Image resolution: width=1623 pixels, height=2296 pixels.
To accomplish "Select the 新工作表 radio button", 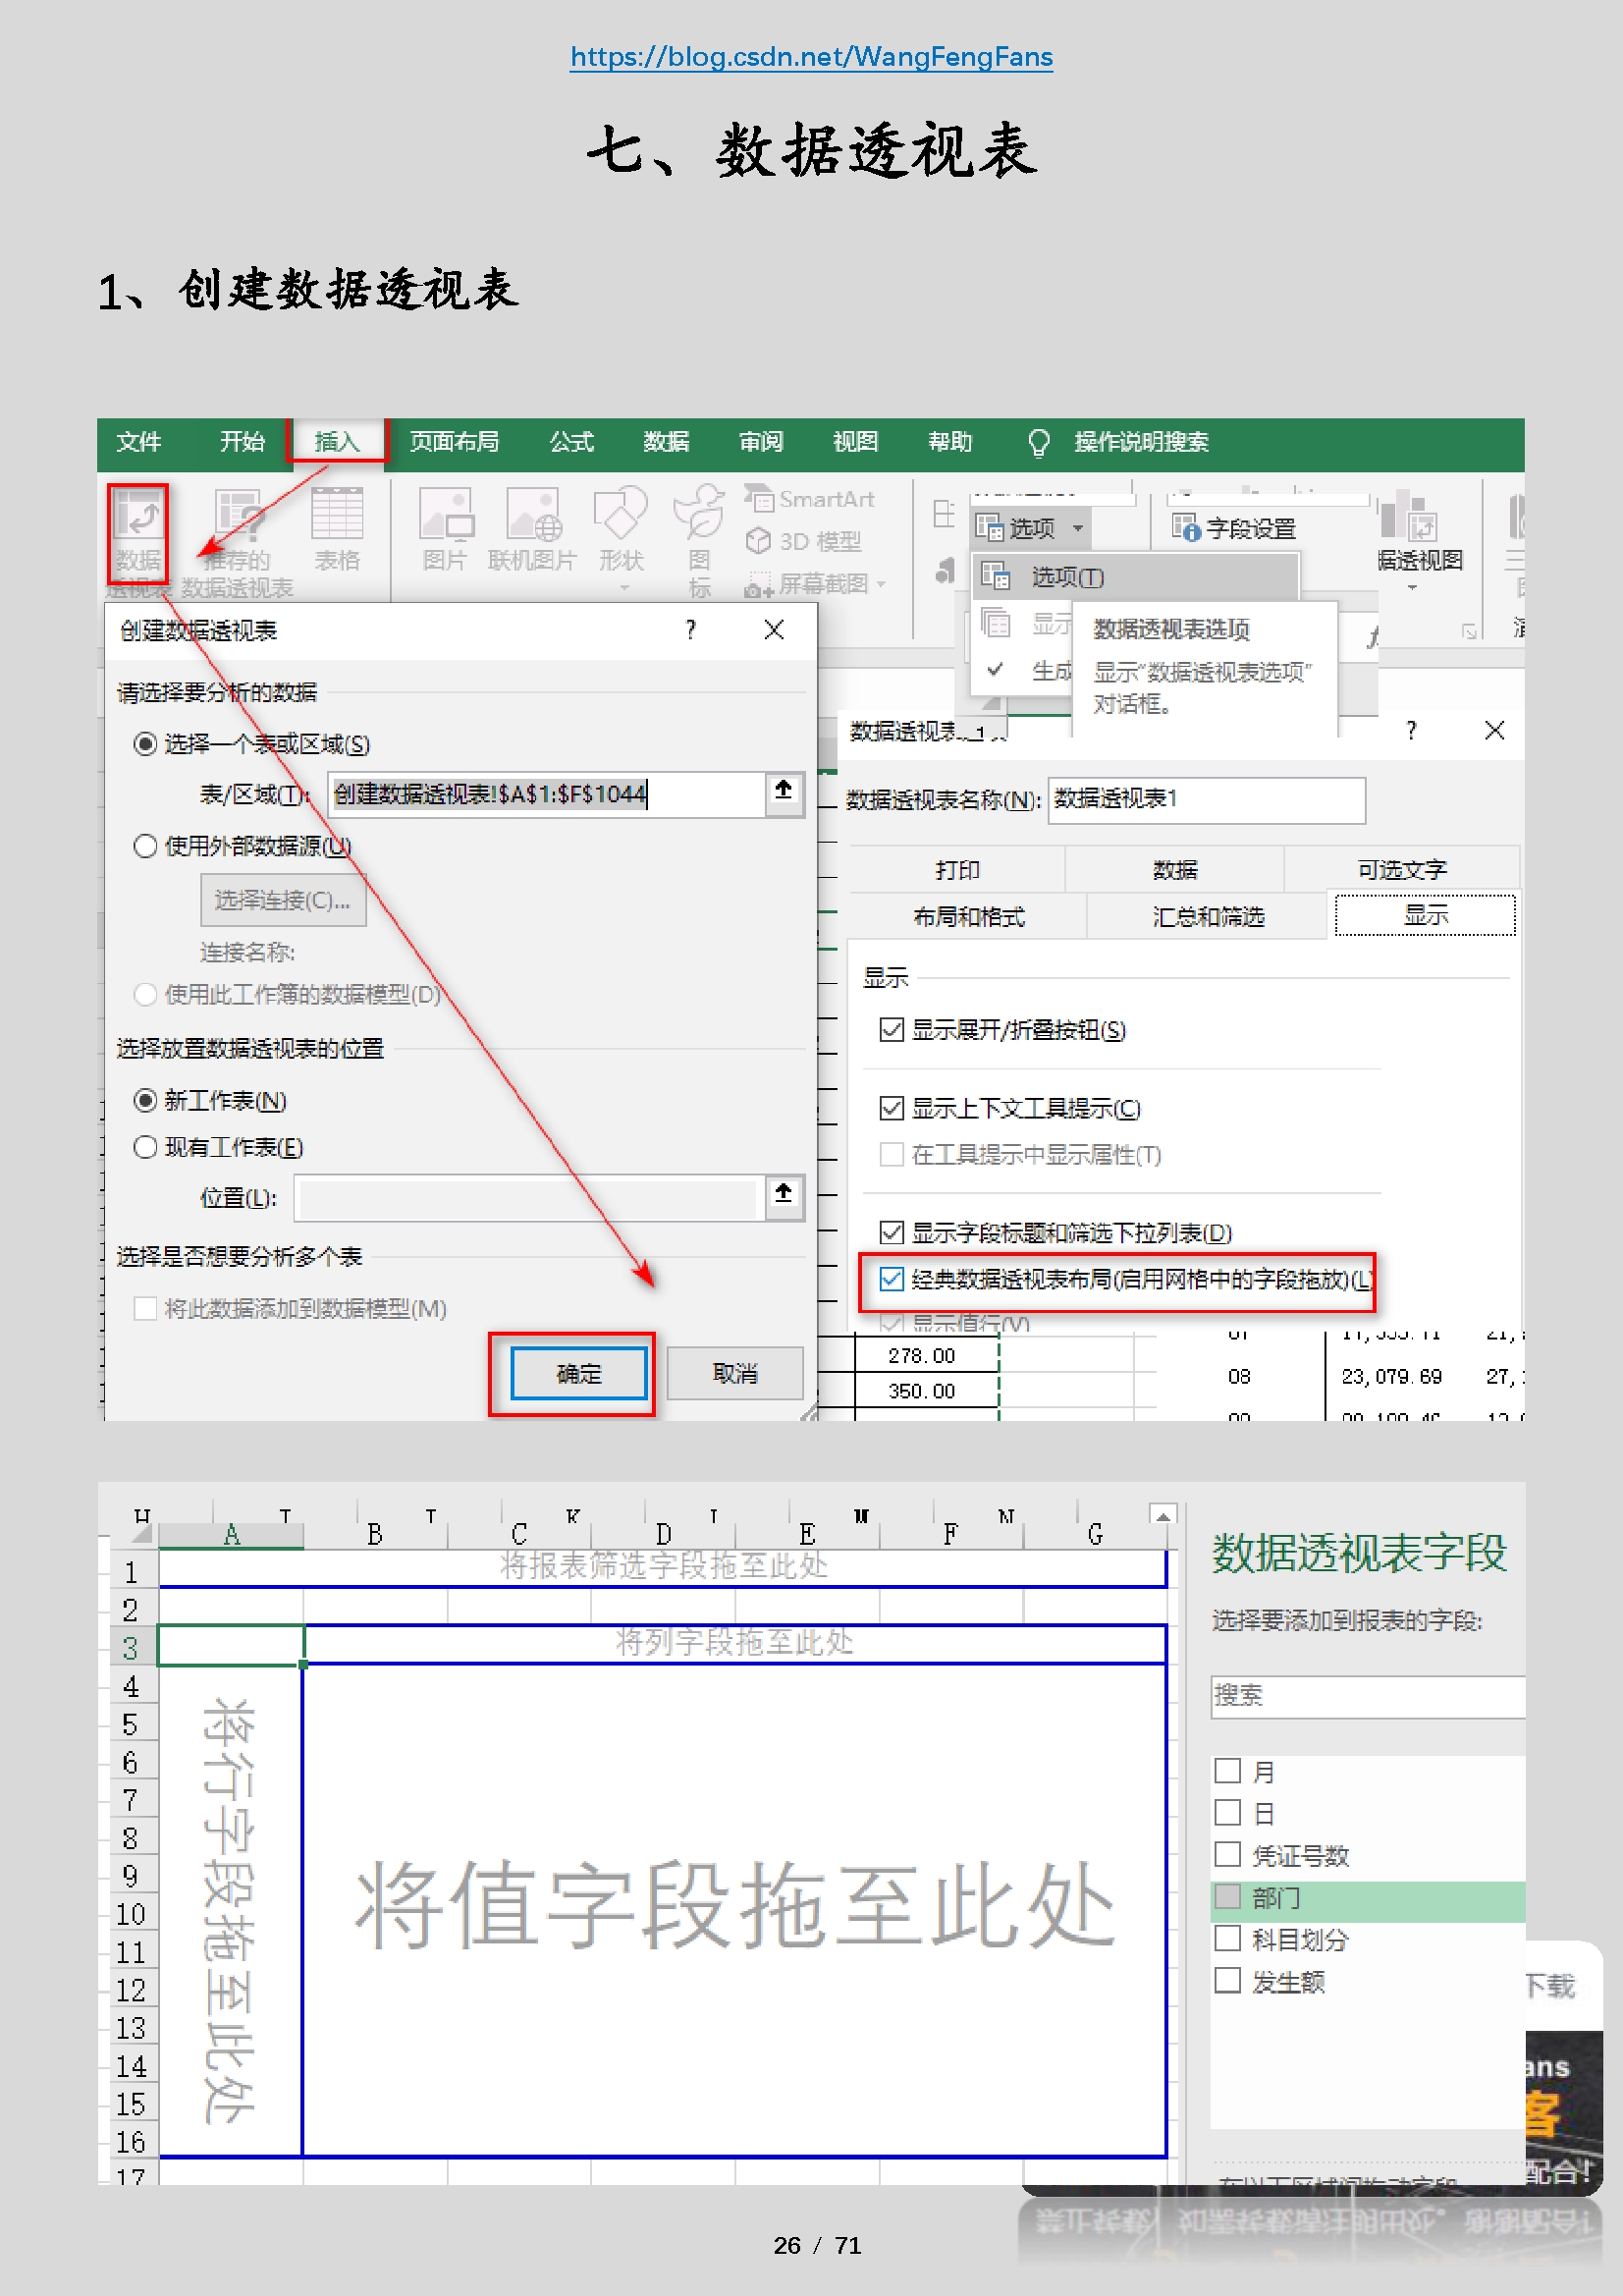I will click(x=145, y=1101).
